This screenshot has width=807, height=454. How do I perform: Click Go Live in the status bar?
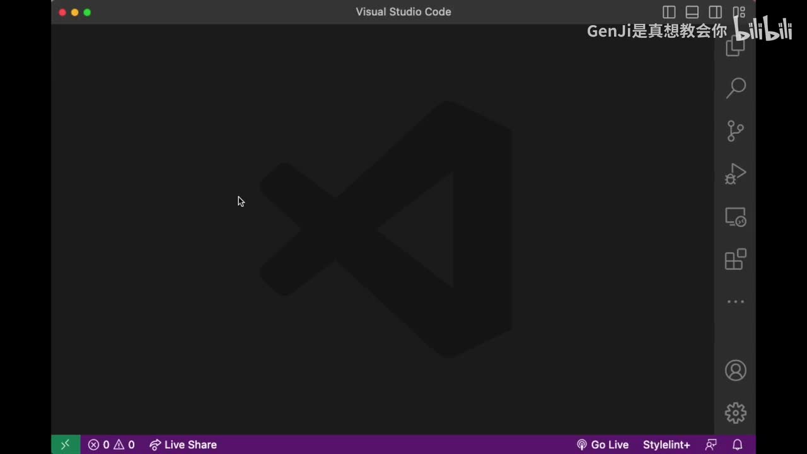pyautogui.click(x=603, y=445)
